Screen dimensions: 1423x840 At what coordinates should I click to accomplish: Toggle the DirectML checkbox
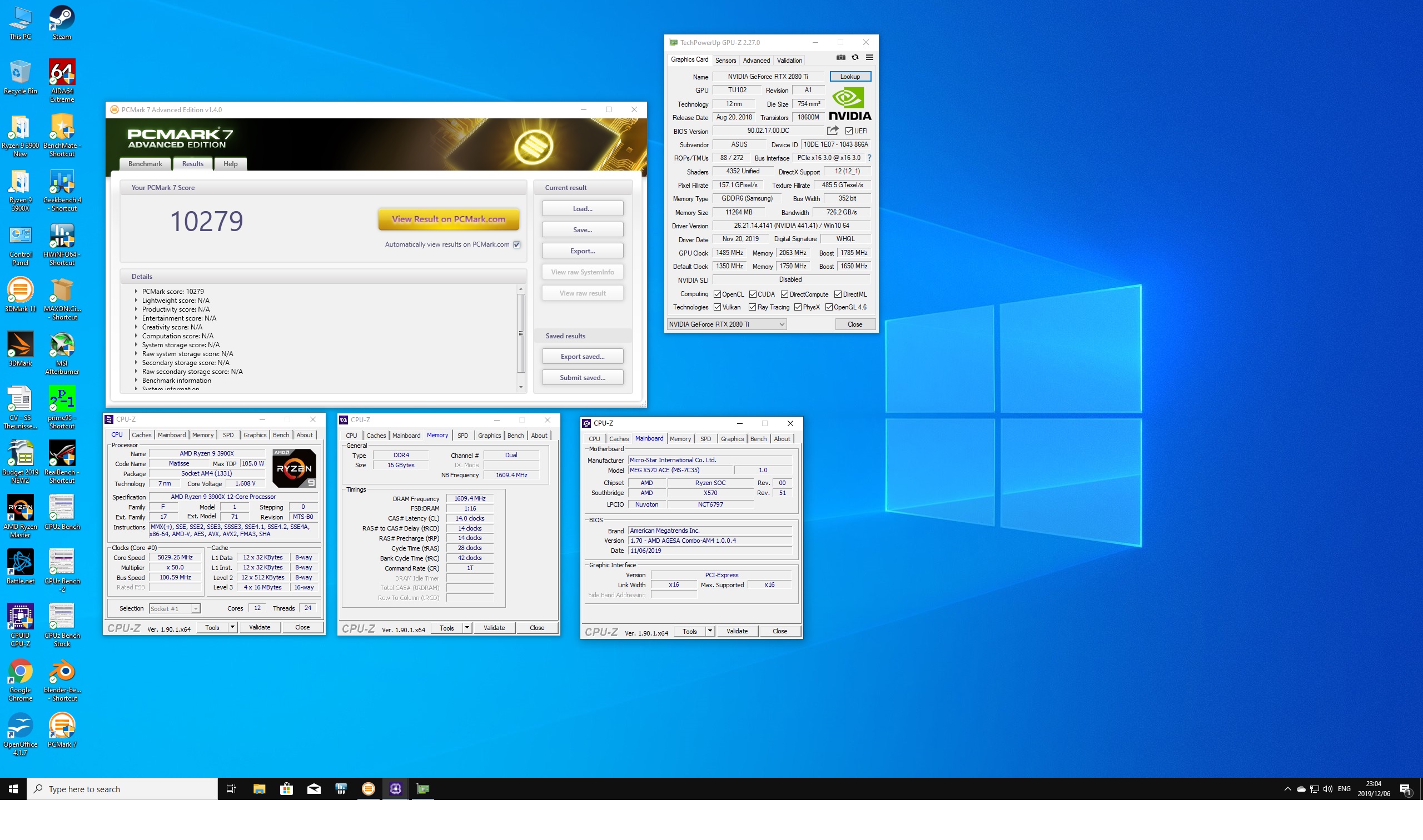(x=838, y=294)
